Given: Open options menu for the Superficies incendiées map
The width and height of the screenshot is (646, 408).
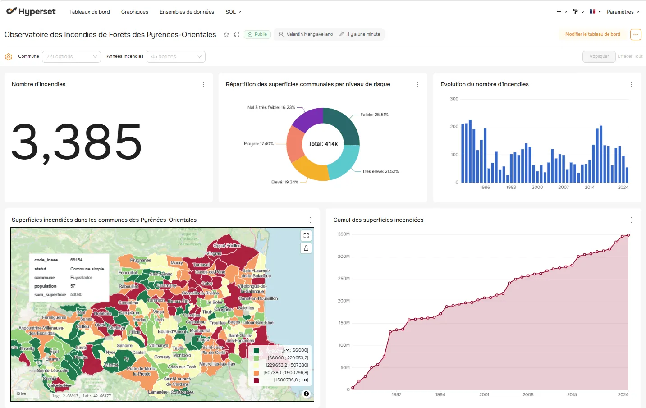Looking at the screenshot, I should pyautogui.click(x=310, y=220).
